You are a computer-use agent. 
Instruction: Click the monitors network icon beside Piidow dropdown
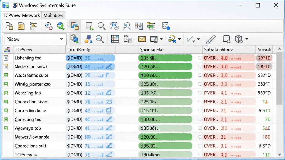[75, 39]
